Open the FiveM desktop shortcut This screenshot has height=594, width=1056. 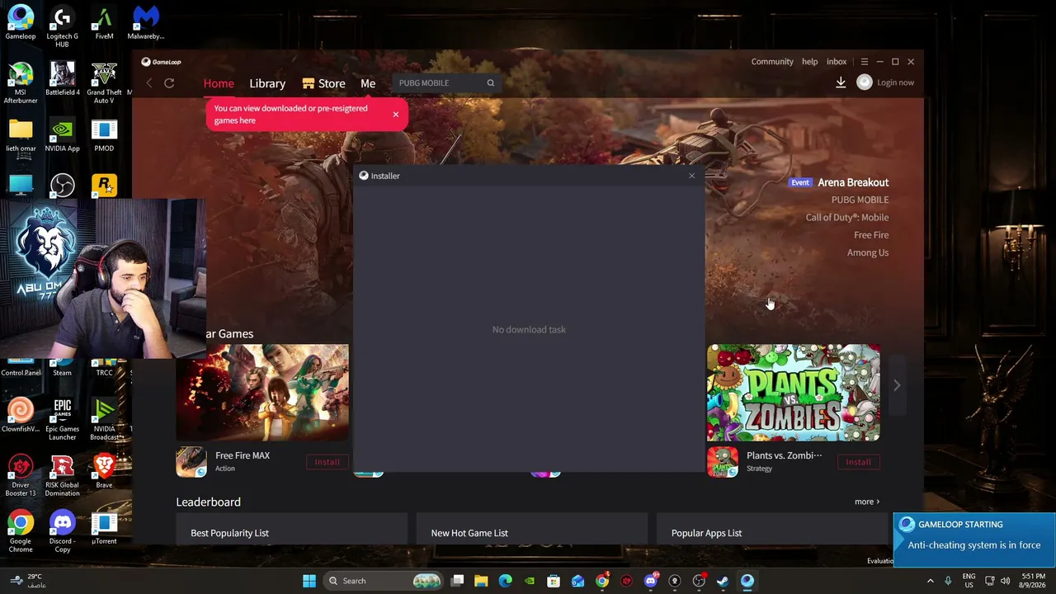pos(104,23)
